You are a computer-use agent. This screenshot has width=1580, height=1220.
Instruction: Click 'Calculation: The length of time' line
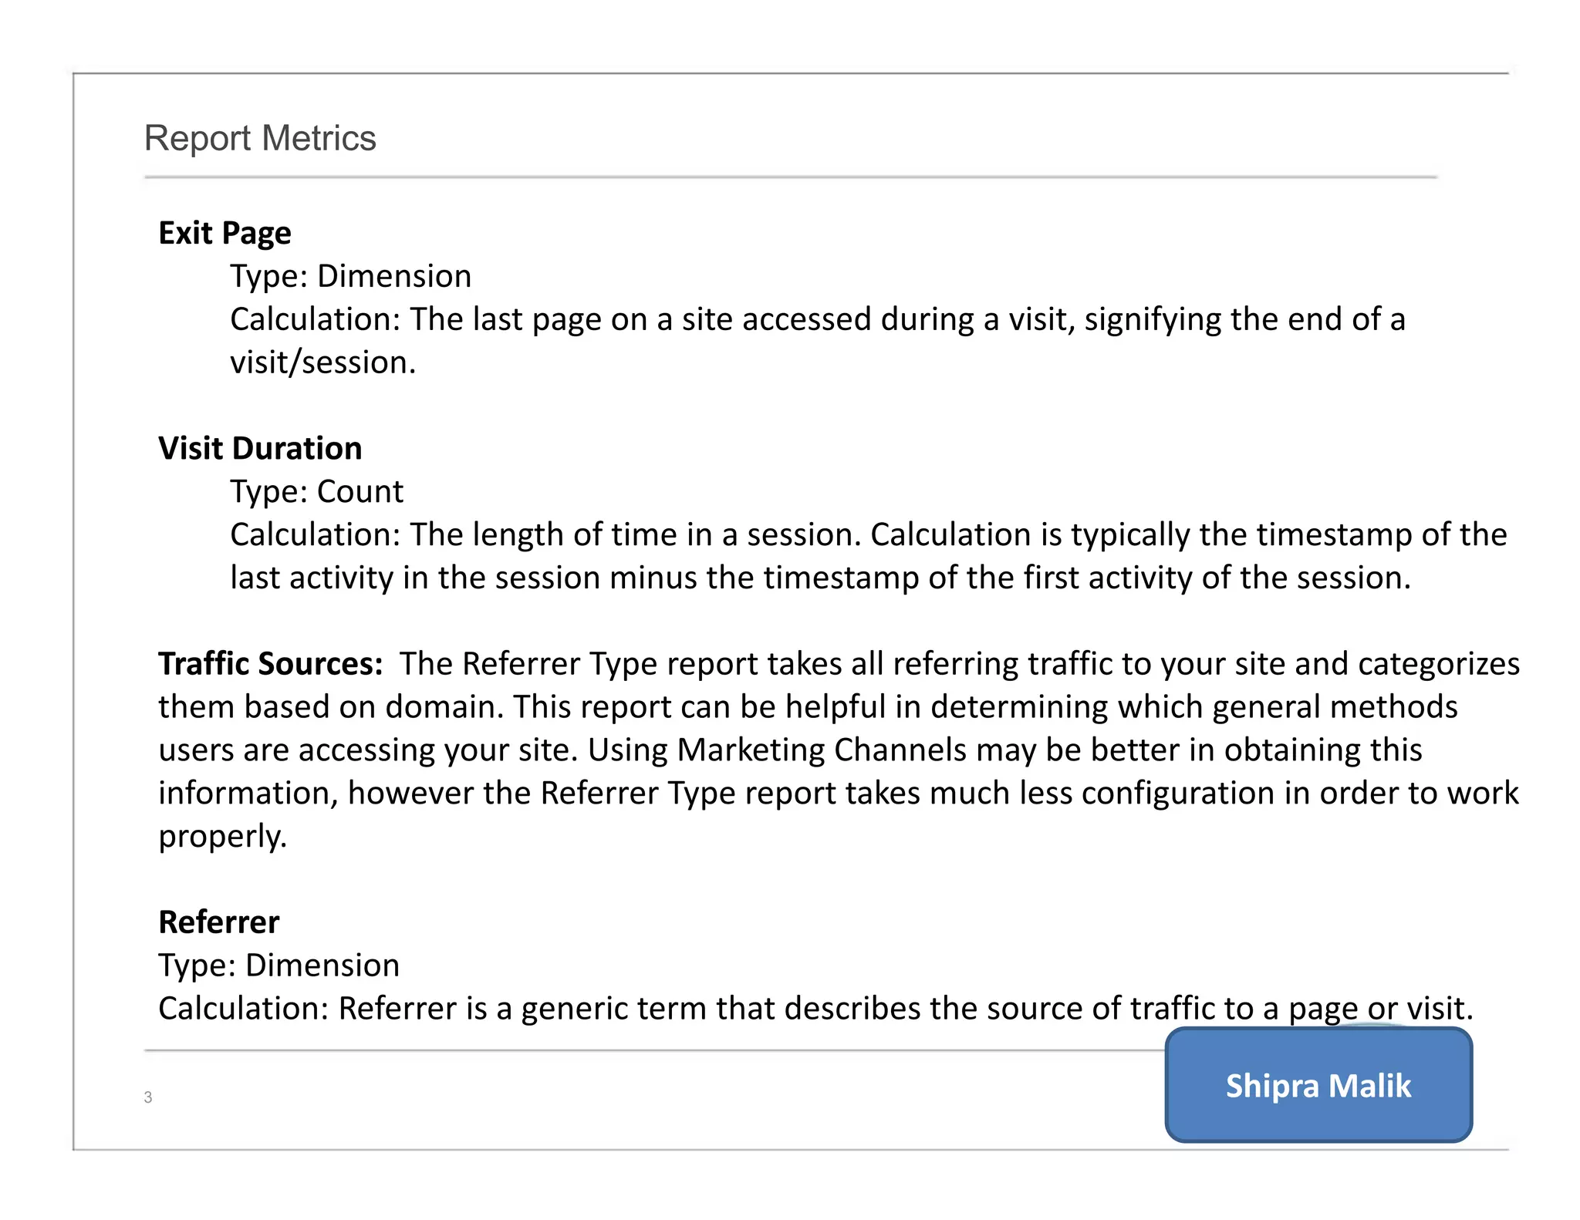click(x=868, y=534)
